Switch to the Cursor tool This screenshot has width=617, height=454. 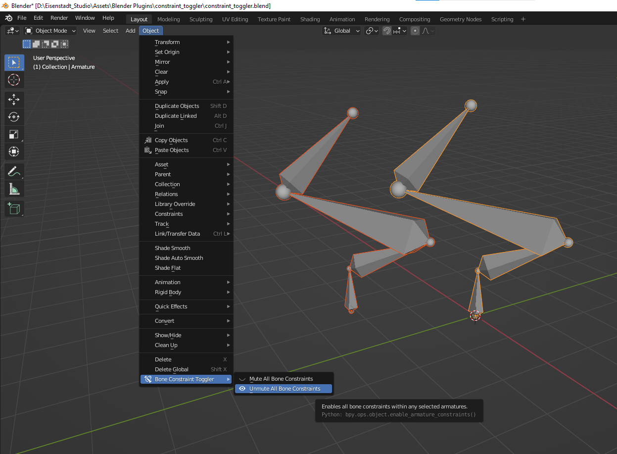tap(14, 80)
